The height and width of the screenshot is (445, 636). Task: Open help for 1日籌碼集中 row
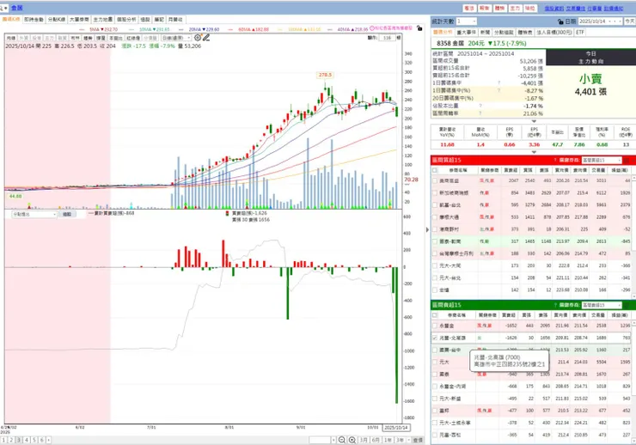[498, 83]
